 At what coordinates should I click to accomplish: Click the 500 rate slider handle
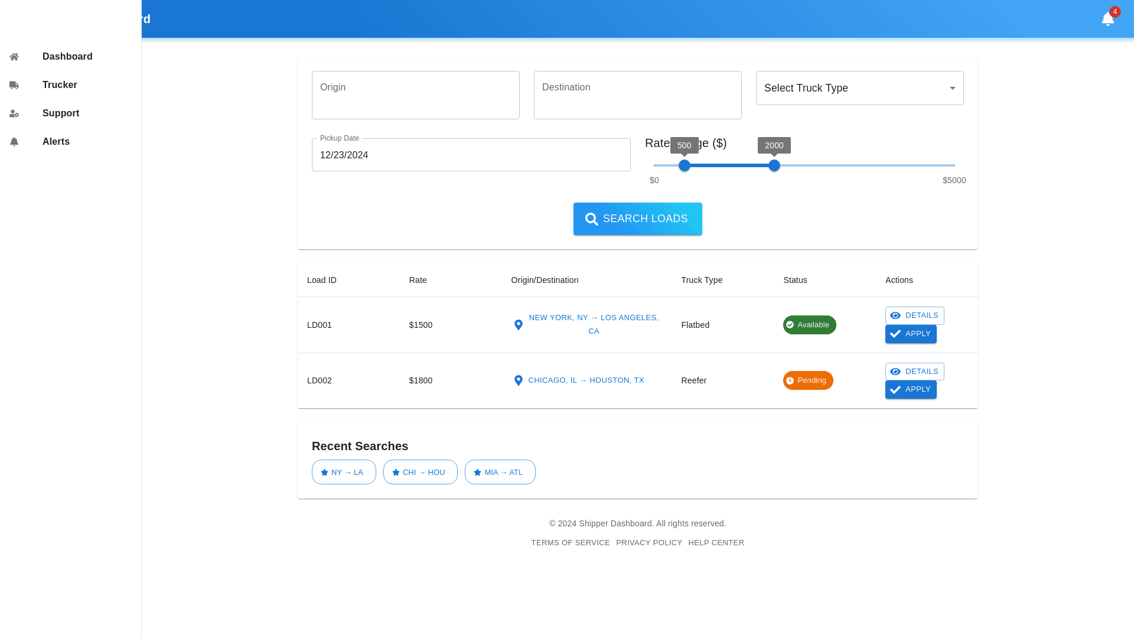tap(685, 165)
